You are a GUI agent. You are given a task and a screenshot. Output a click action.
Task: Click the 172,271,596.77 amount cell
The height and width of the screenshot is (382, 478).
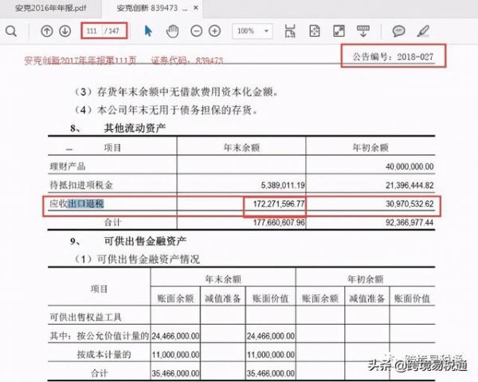274,205
